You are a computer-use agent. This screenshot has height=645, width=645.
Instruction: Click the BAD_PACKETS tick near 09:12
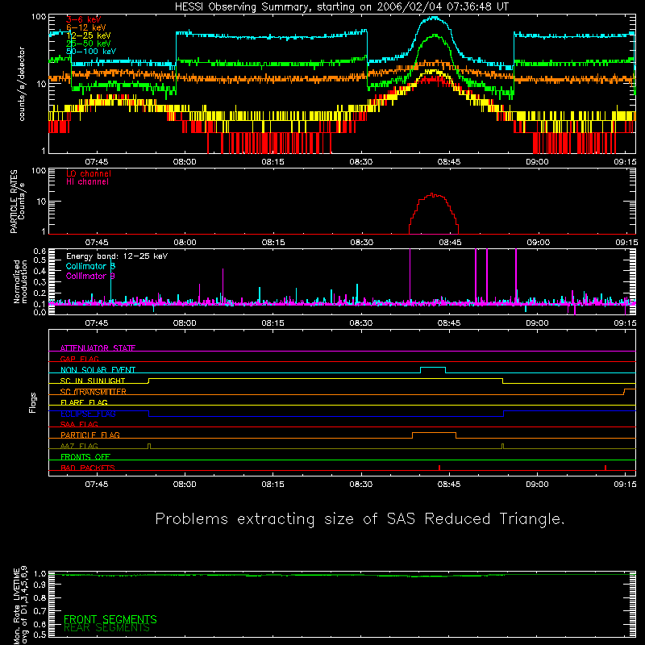pyautogui.click(x=605, y=468)
